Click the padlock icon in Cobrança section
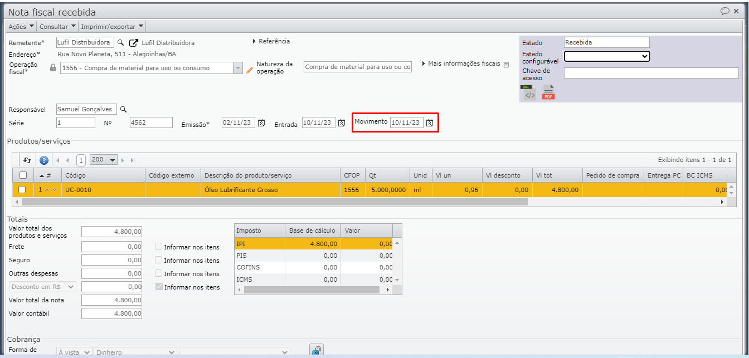749x358 pixels. pyautogui.click(x=316, y=351)
